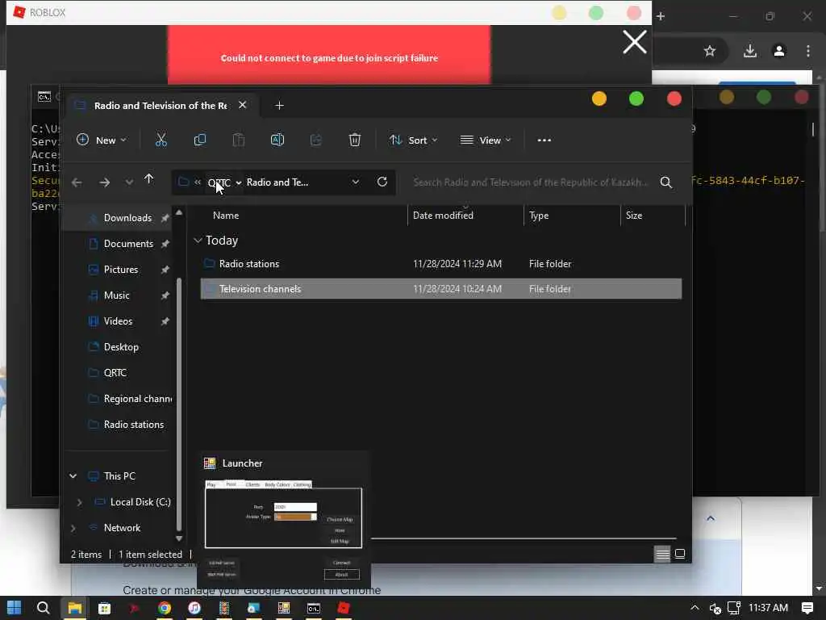Select Documents in Quick access
The image size is (826, 620).
pyautogui.click(x=128, y=244)
